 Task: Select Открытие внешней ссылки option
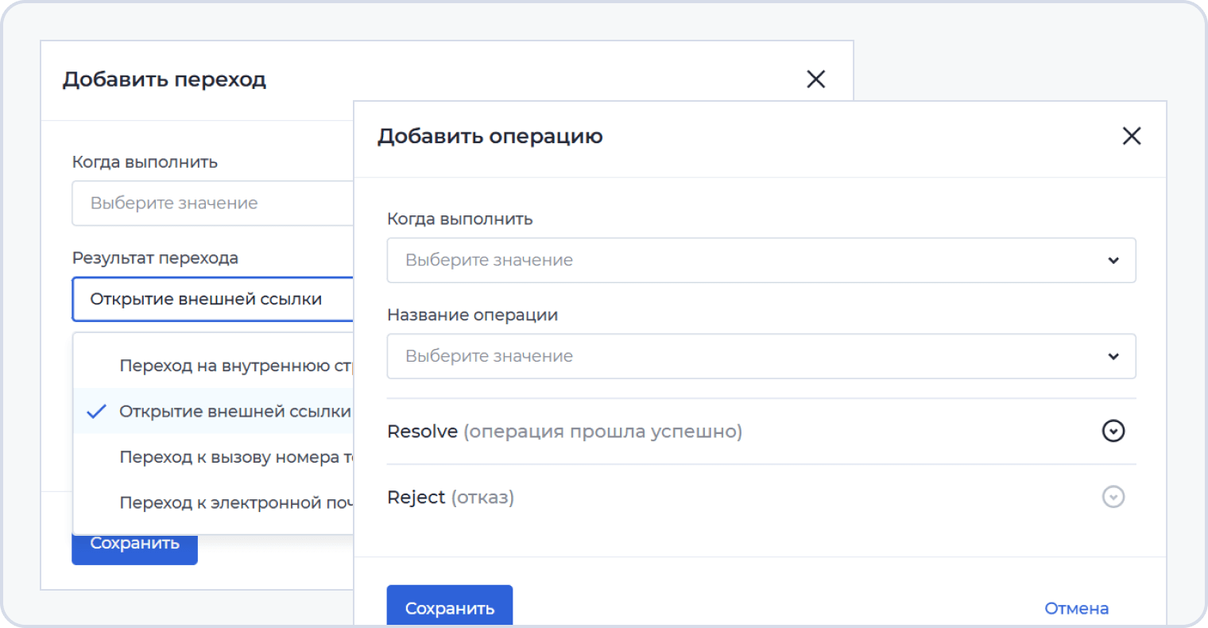pos(235,412)
